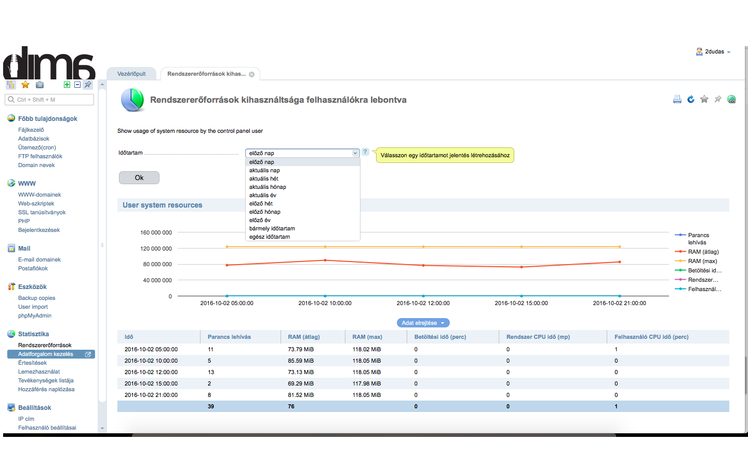Choose 'előző hét' from the dropdown list
This screenshot has height=467, width=748.
(302, 203)
